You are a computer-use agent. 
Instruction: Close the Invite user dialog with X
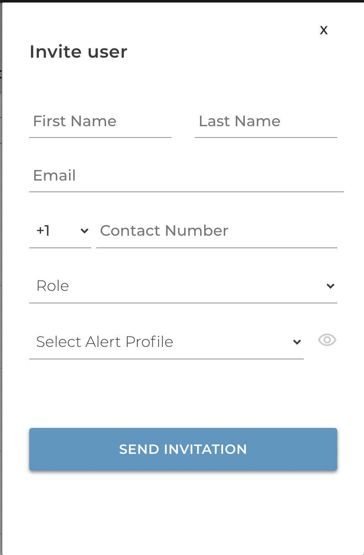click(x=323, y=30)
